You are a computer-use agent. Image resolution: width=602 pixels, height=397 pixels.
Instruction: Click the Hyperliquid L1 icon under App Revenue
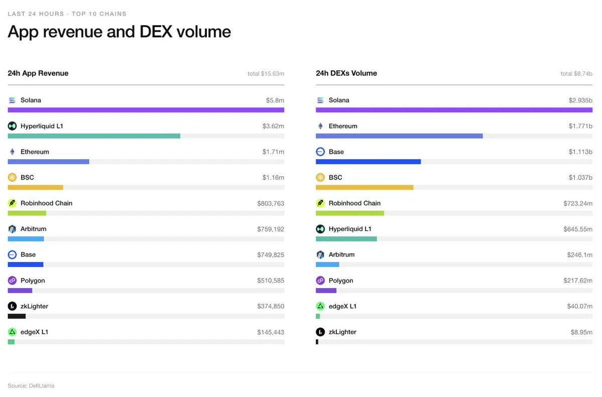12,126
